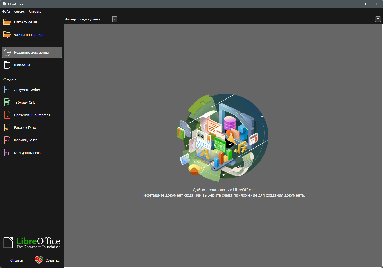Open the hamburger menu in the top-right corner
383x268 pixels.
point(378,19)
